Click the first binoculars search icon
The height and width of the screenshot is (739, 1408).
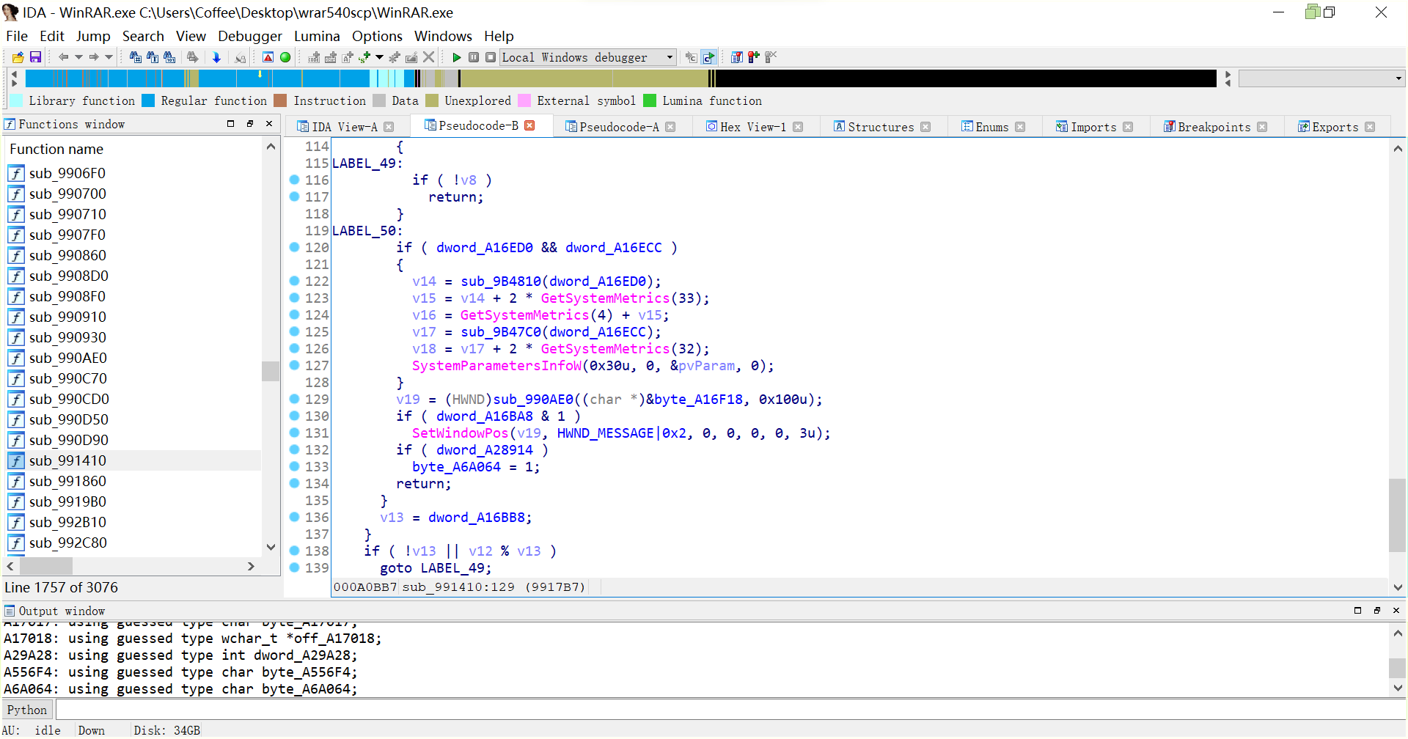136,57
